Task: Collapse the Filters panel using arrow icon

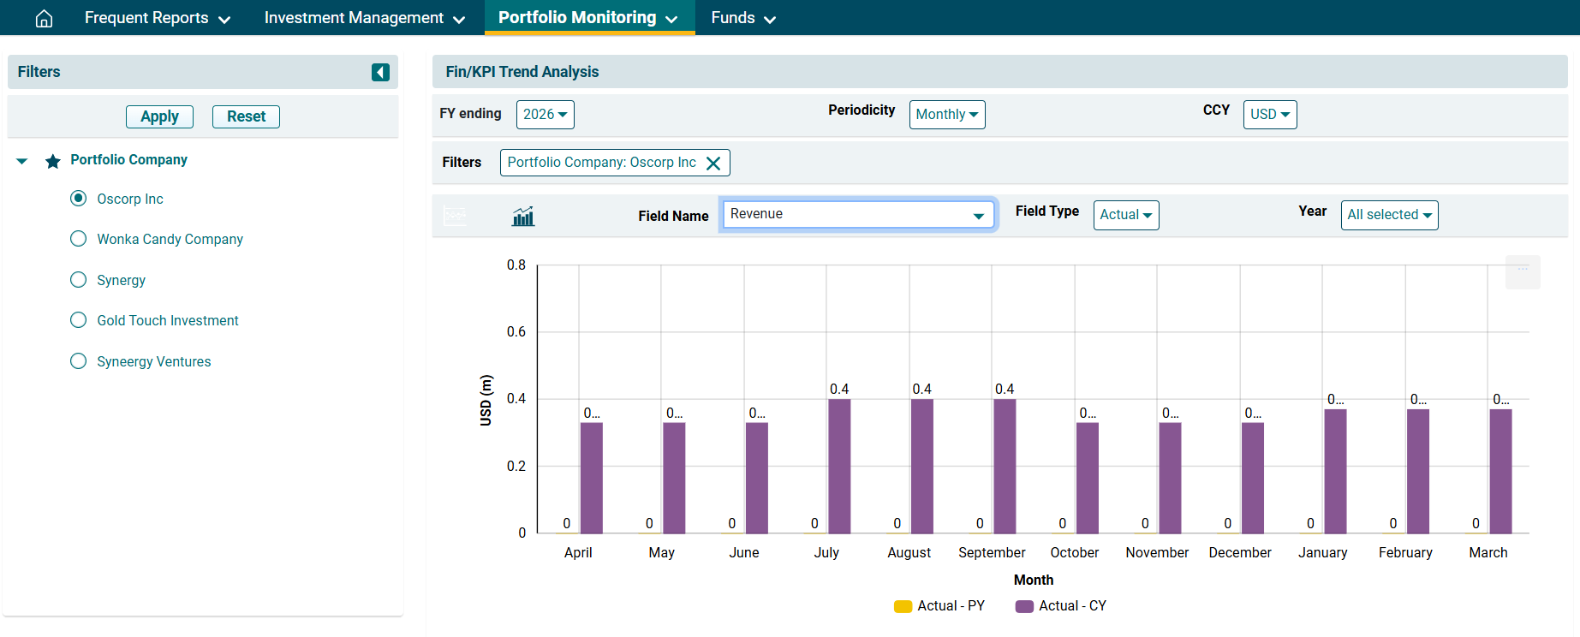Action: pos(380,72)
